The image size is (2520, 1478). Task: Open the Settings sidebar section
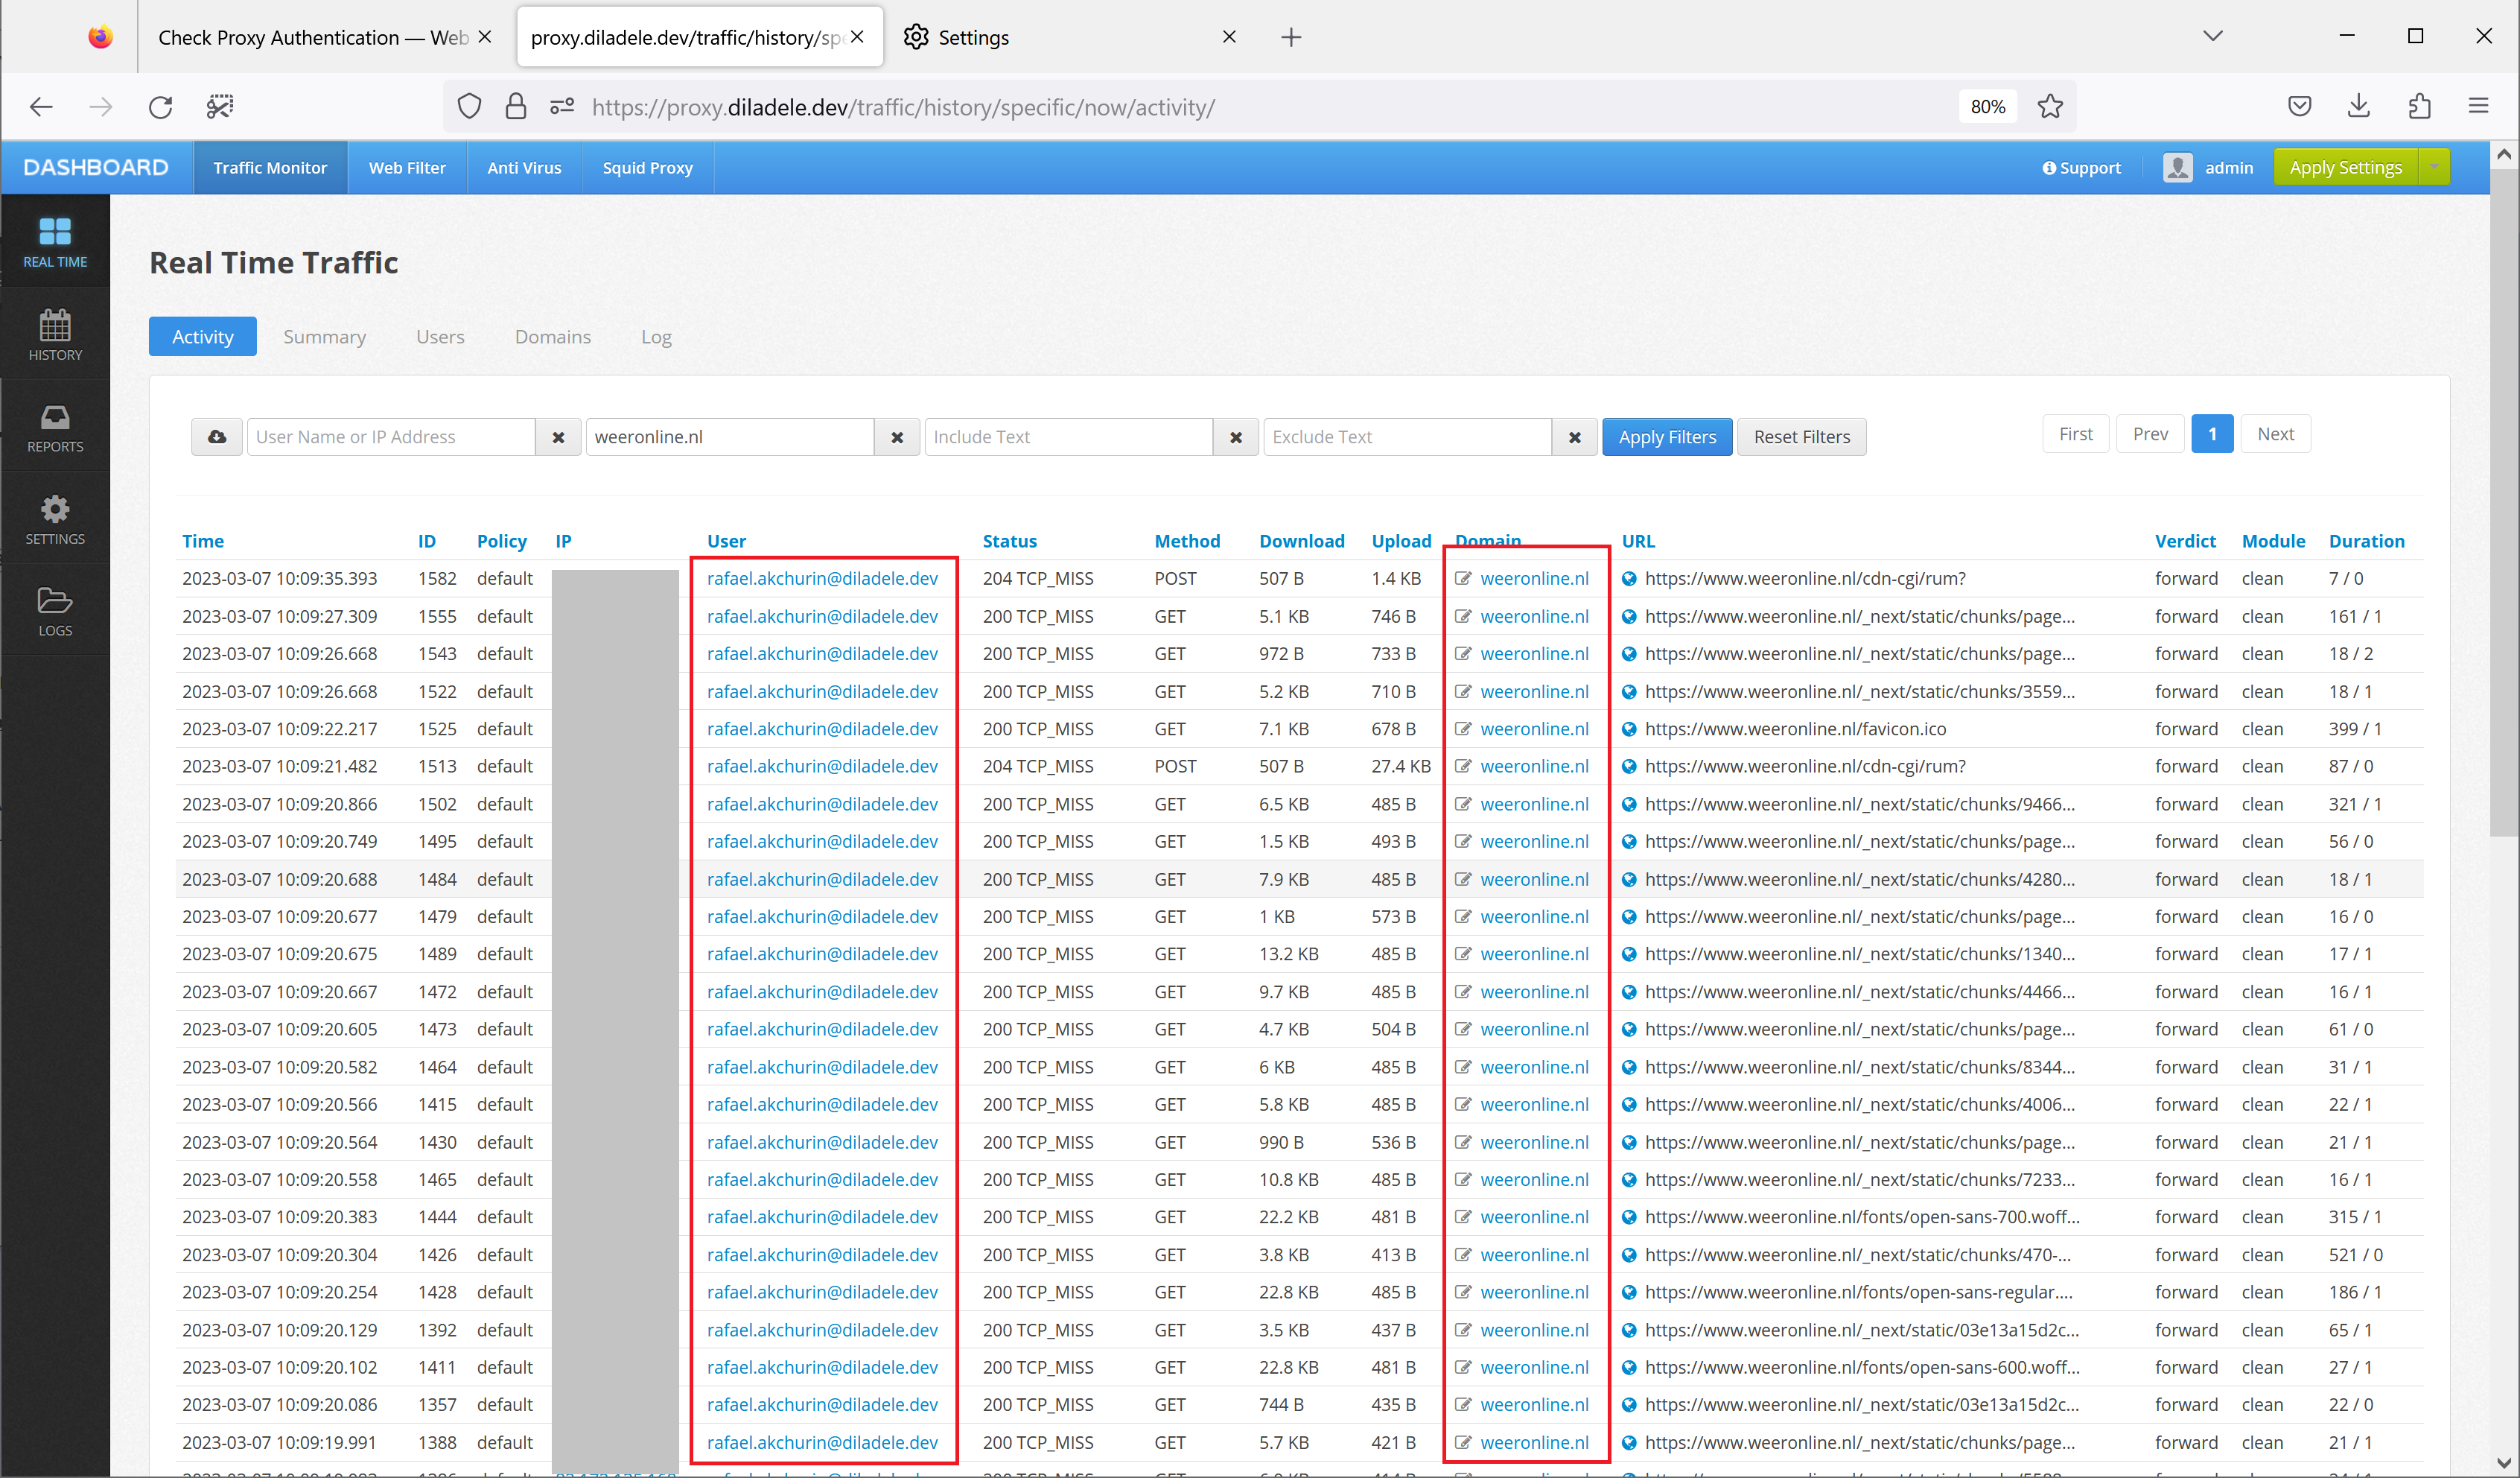click(55, 519)
